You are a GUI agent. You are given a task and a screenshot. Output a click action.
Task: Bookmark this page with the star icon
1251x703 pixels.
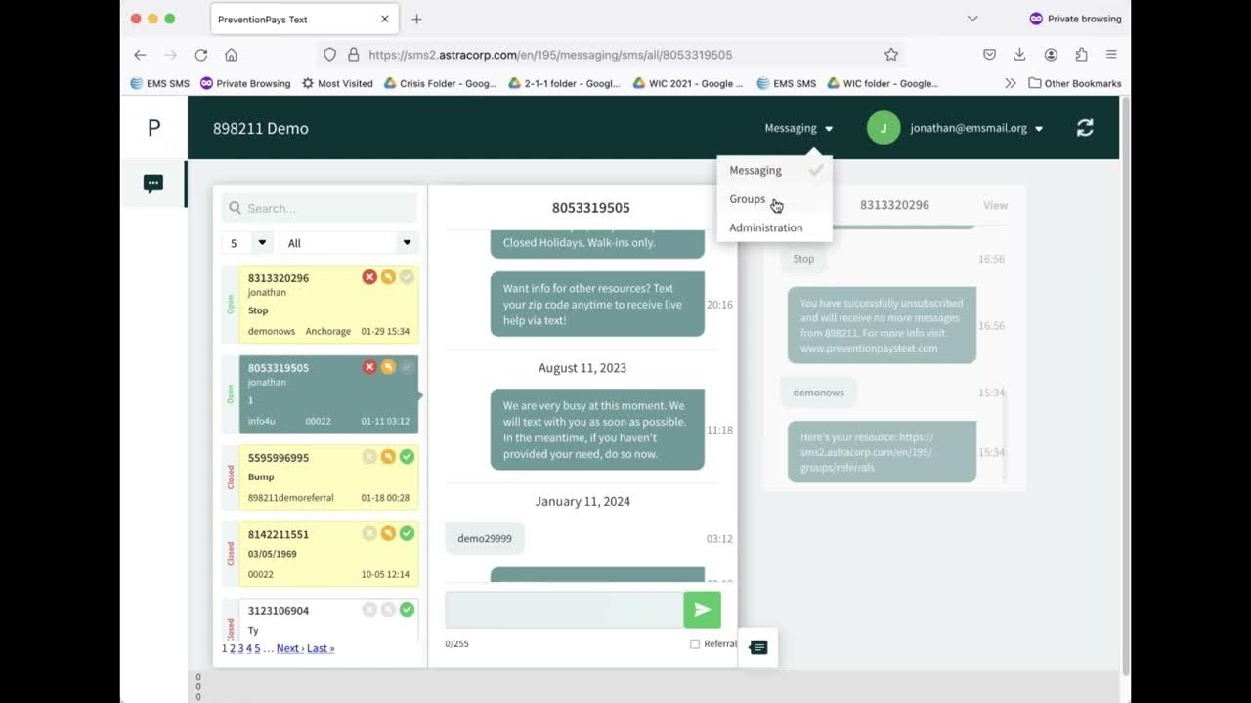pyautogui.click(x=891, y=55)
